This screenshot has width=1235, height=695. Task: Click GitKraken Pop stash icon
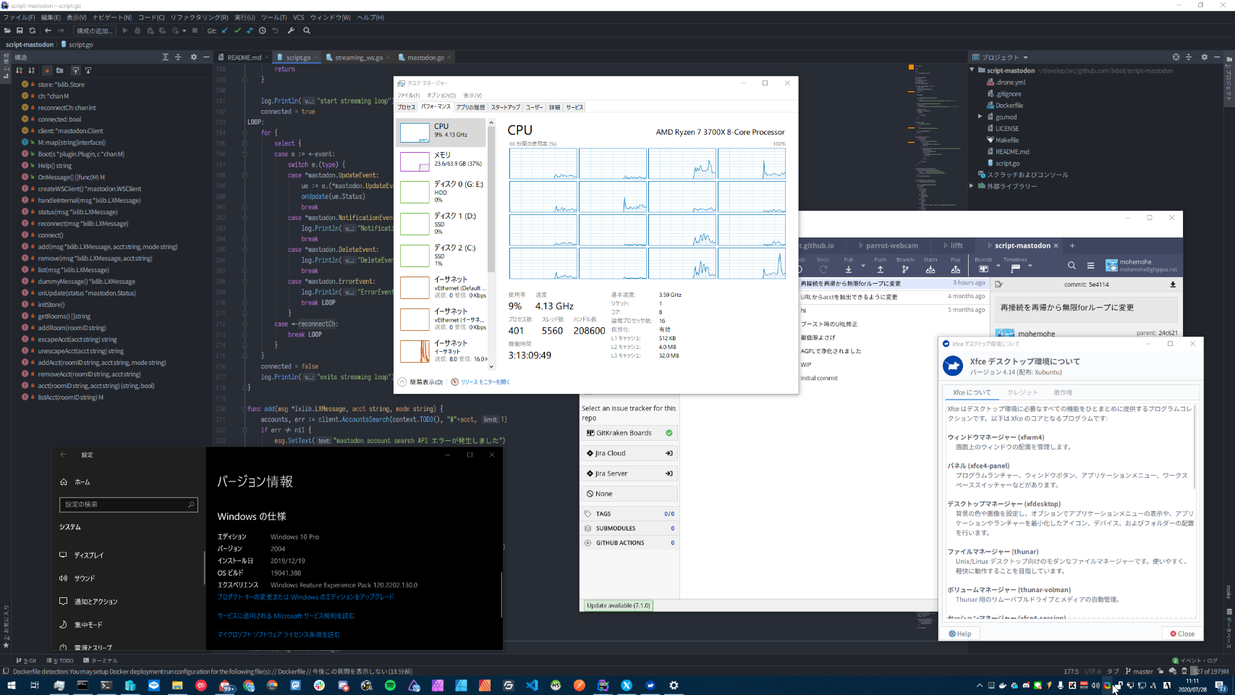pyautogui.click(x=956, y=269)
